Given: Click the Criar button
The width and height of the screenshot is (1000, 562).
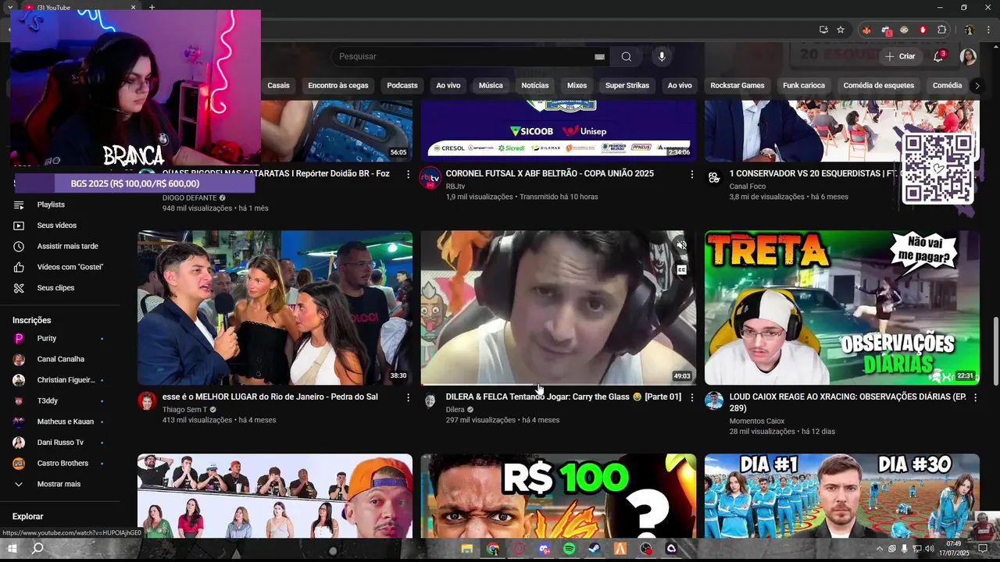Looking at the screenshot, I should 899,56.
